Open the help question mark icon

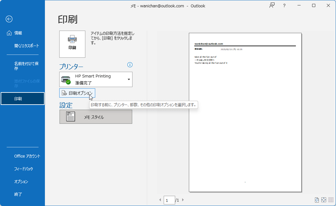click(x=284, y=6)
